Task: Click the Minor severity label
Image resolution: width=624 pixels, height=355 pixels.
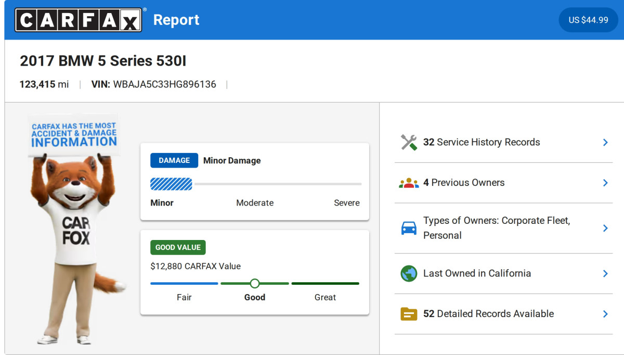Action: click(162, 203)
